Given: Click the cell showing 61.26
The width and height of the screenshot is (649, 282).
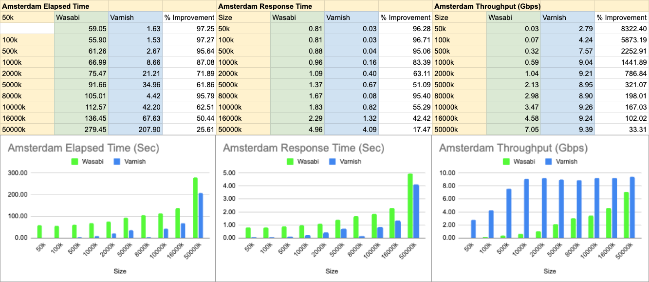Looking at the screenshot, I should 81,51.
